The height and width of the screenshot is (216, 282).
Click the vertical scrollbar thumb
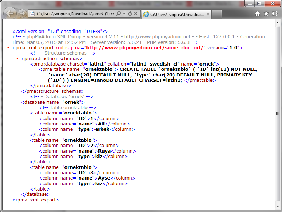[278, 114]
